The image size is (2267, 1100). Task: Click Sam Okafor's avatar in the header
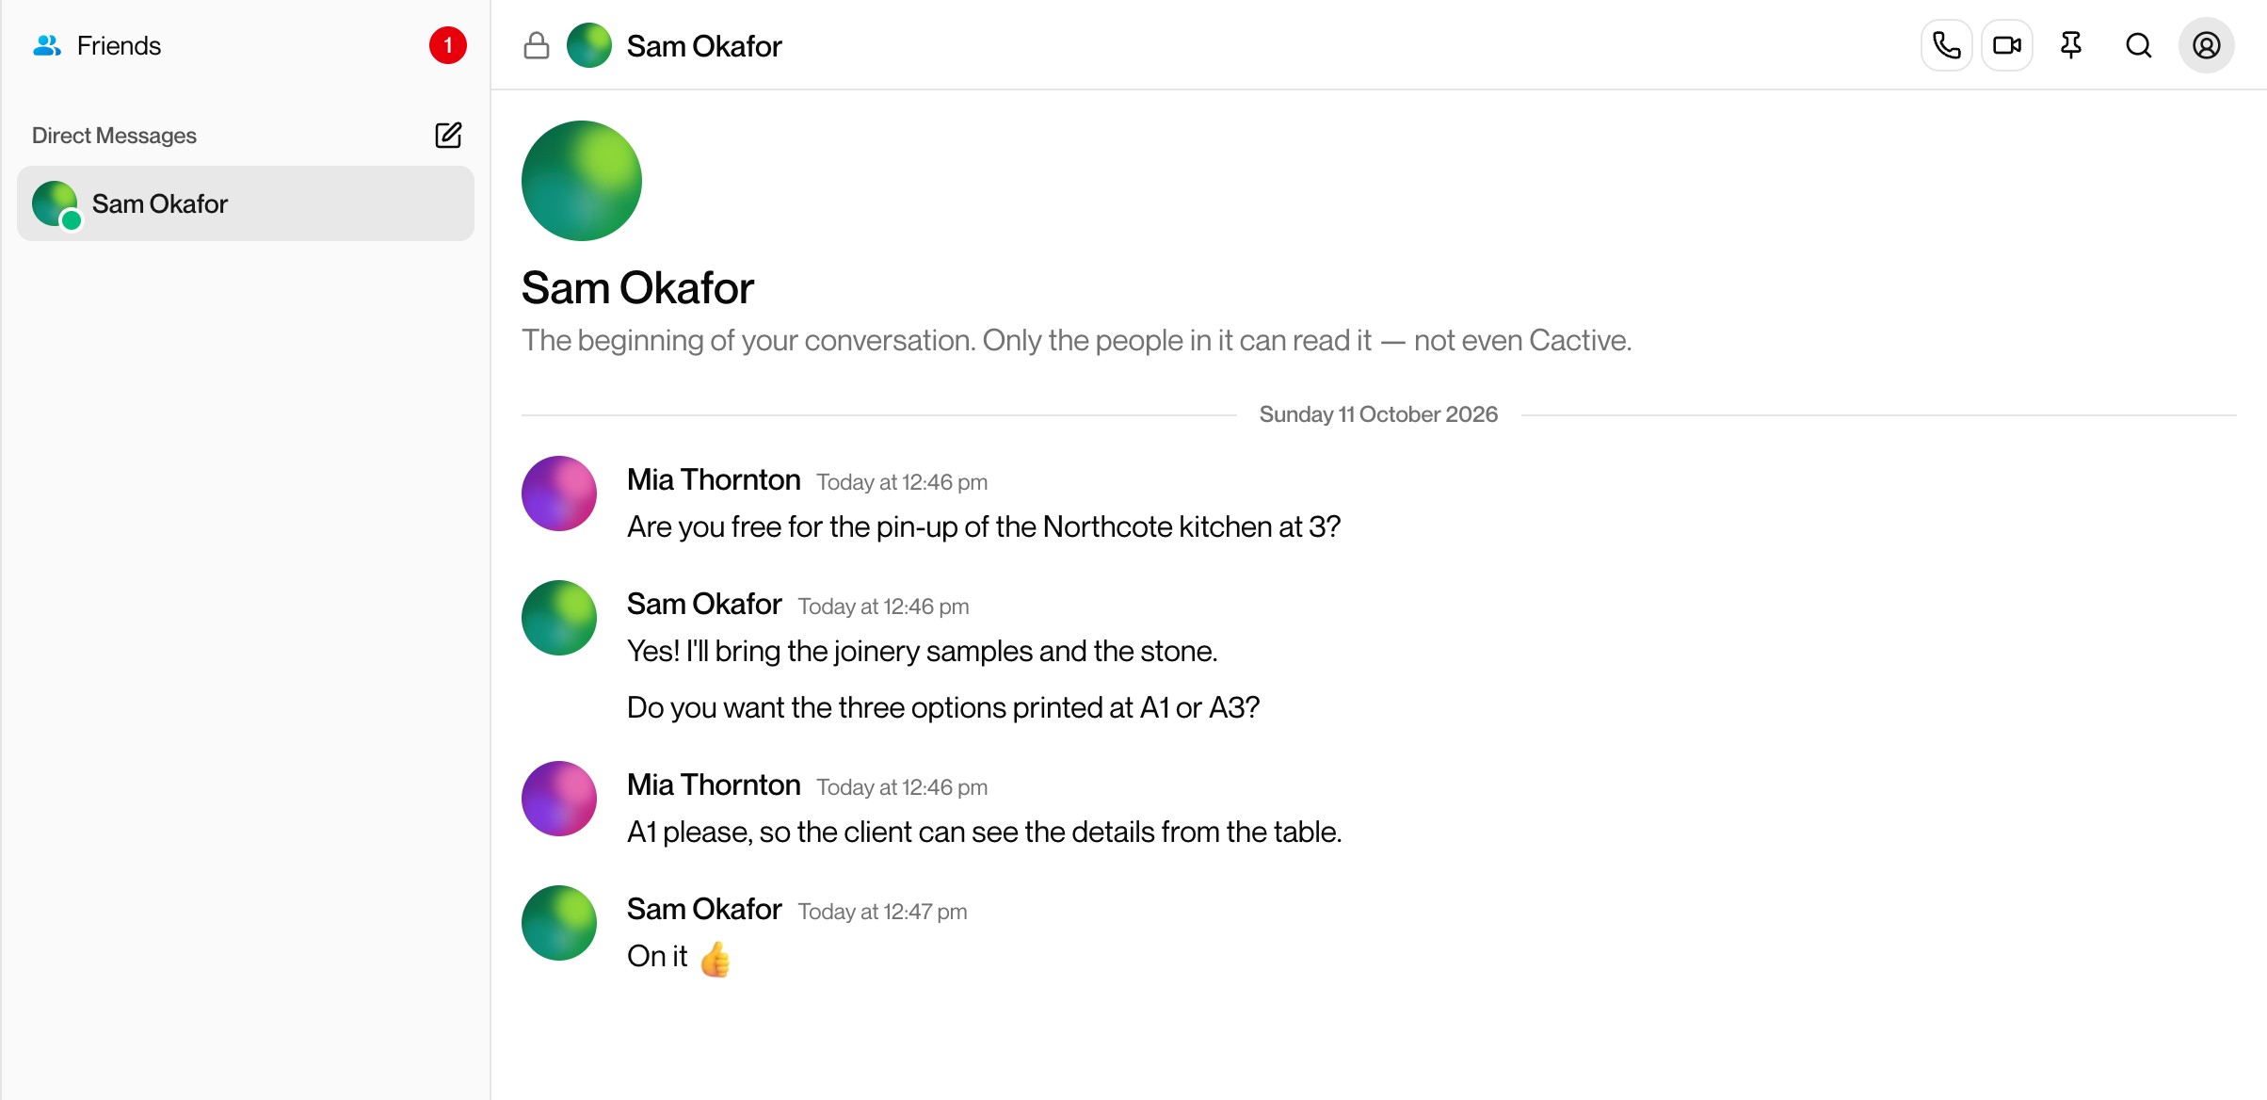coord(589,45)
